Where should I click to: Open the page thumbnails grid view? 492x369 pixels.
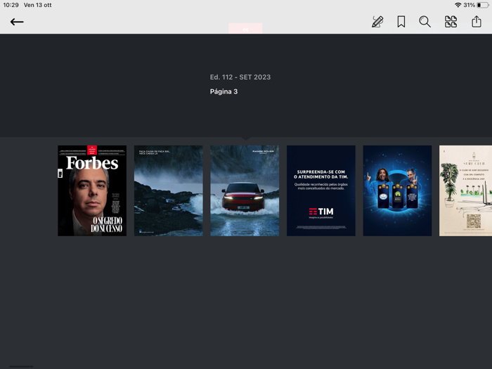click(x=451, y=22)
